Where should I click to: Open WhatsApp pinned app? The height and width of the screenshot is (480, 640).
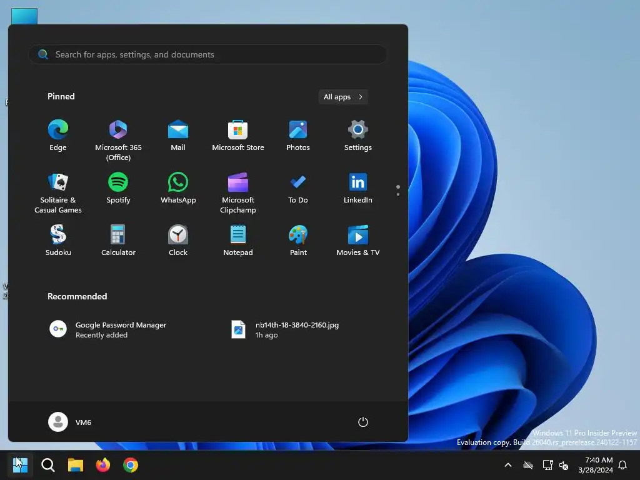click(x=178, y=189)
